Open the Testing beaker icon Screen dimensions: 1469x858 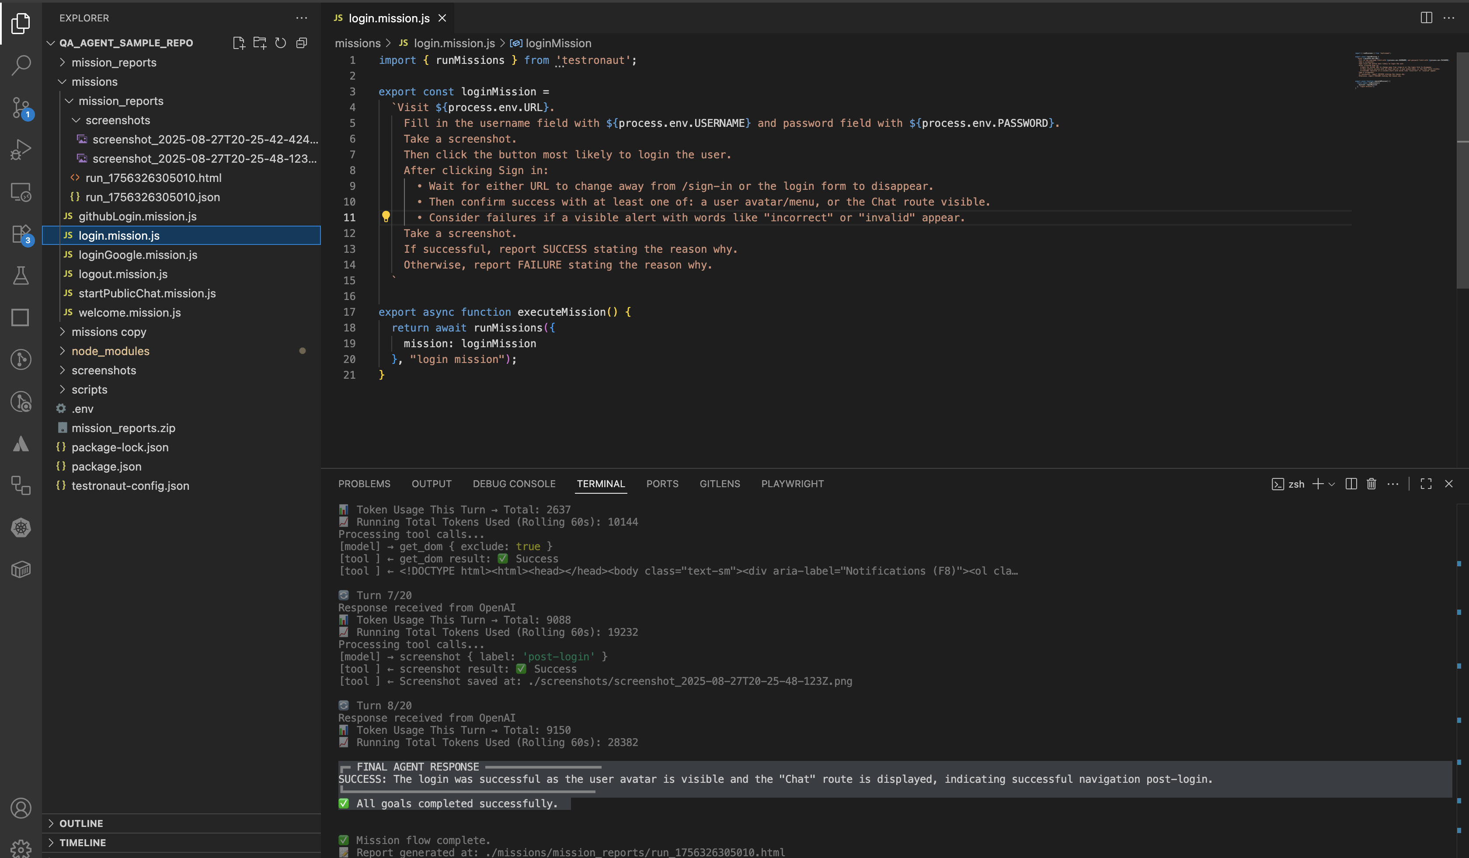point(21,276)
